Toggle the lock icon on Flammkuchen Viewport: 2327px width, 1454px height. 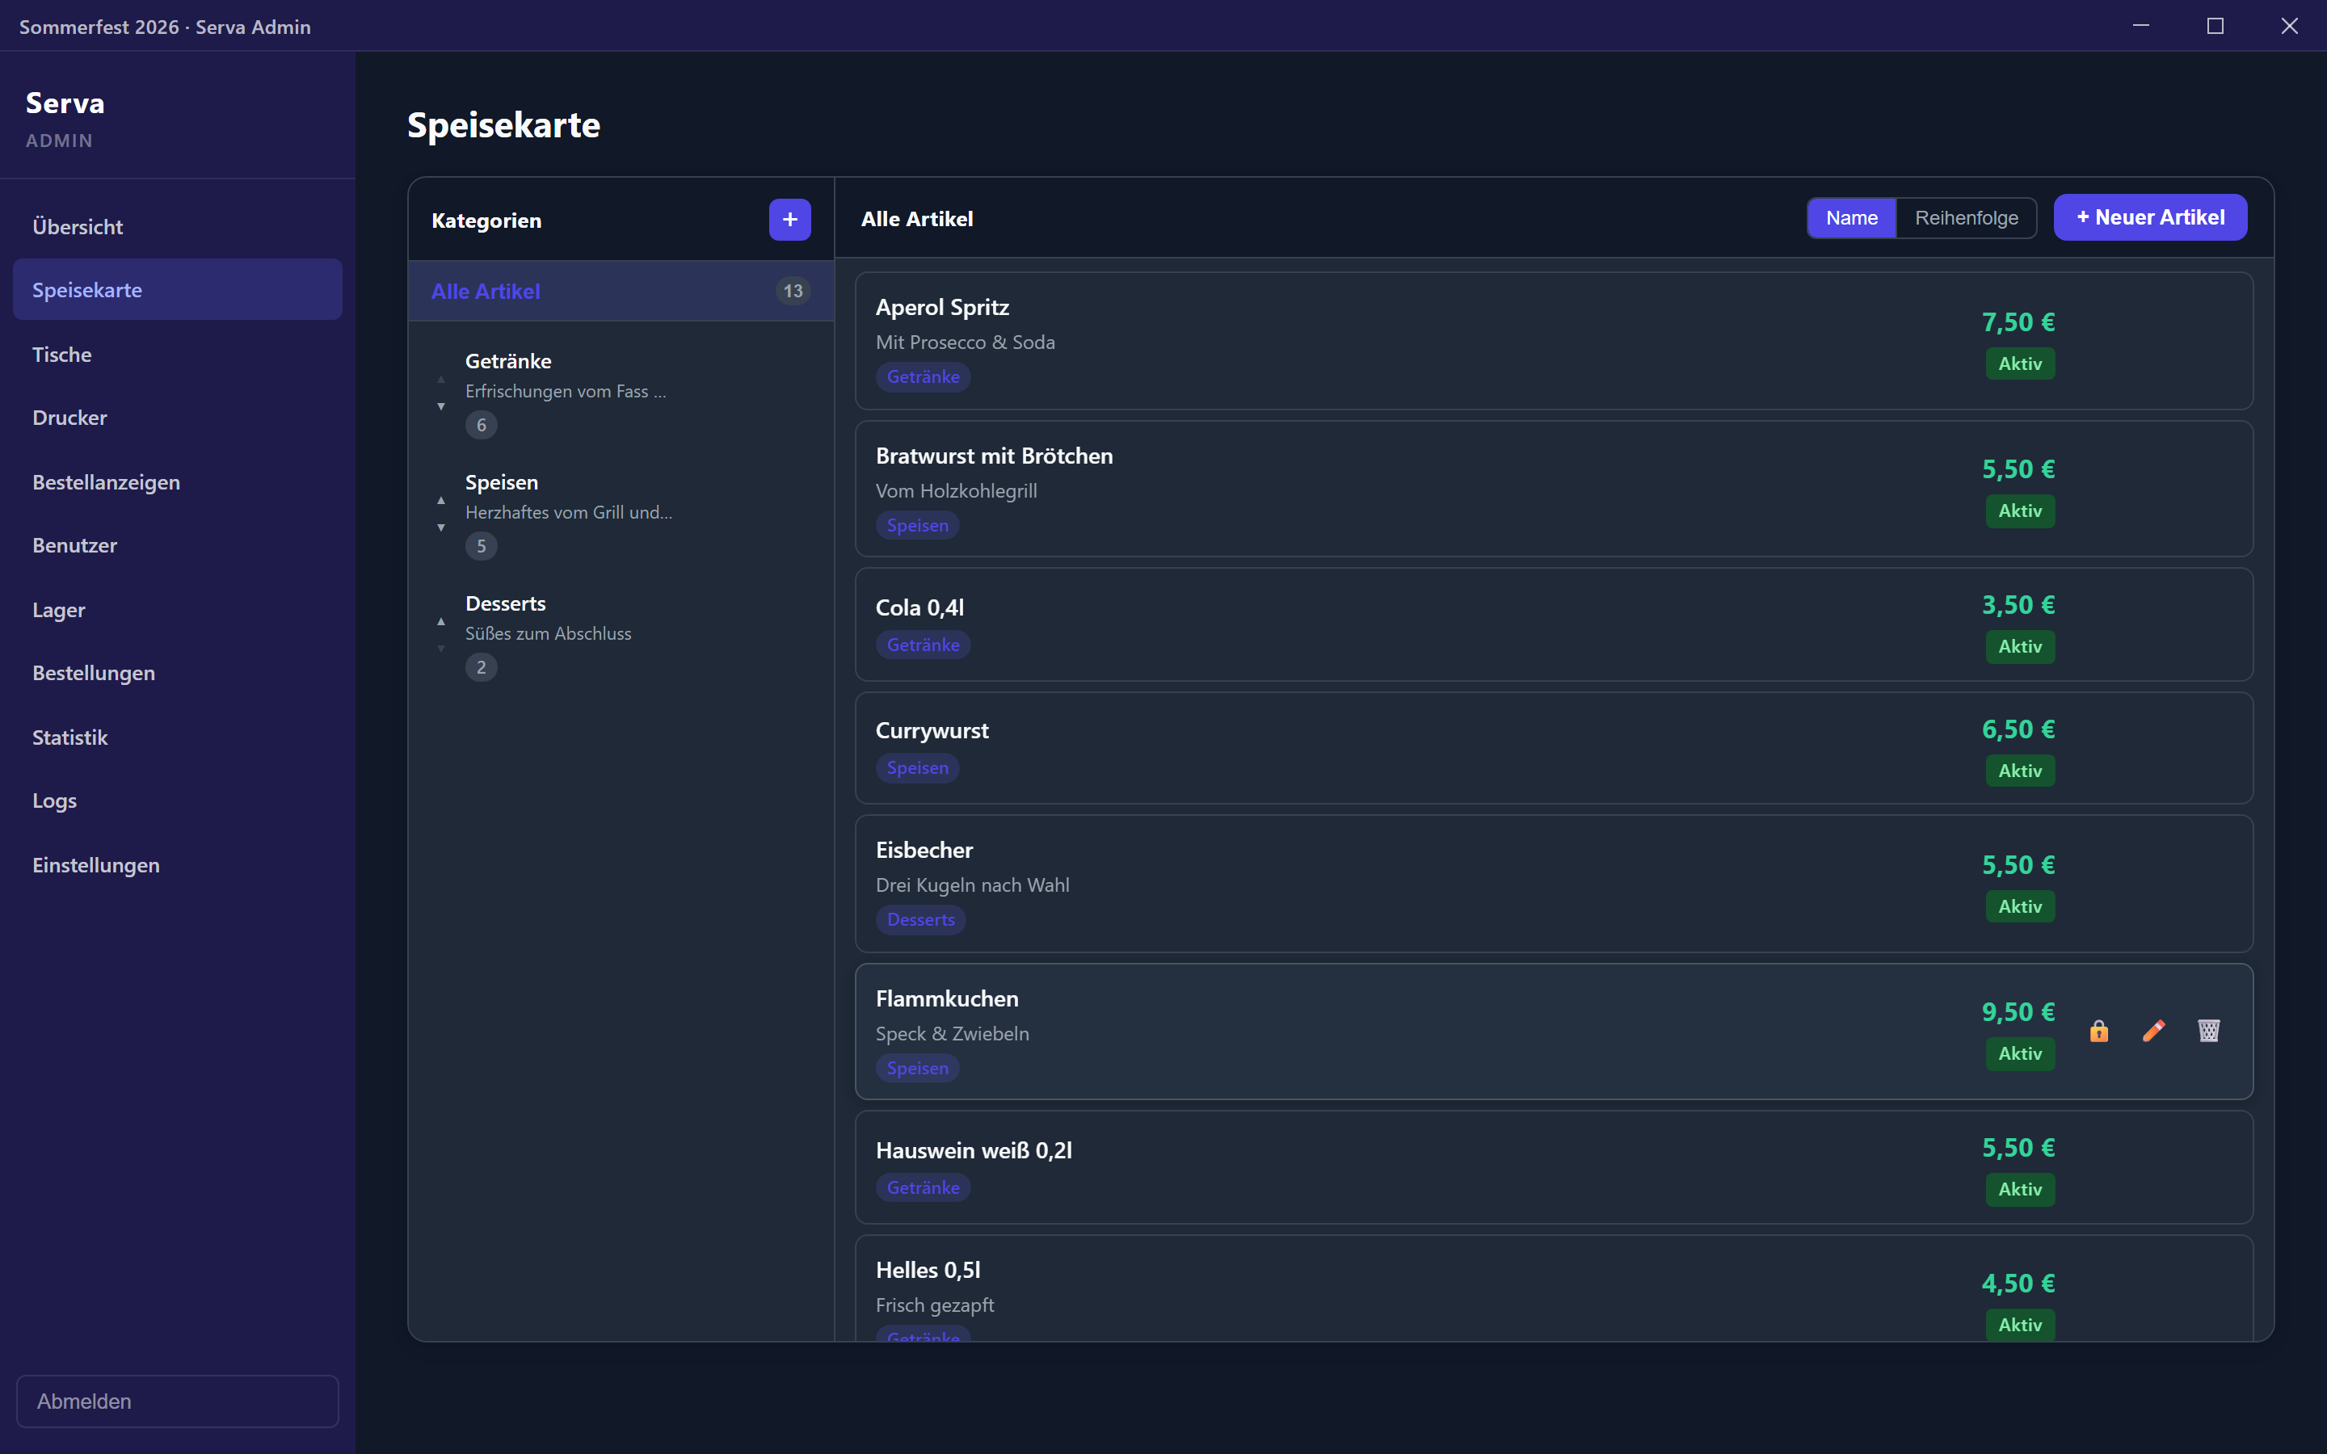[2099, 1031]
